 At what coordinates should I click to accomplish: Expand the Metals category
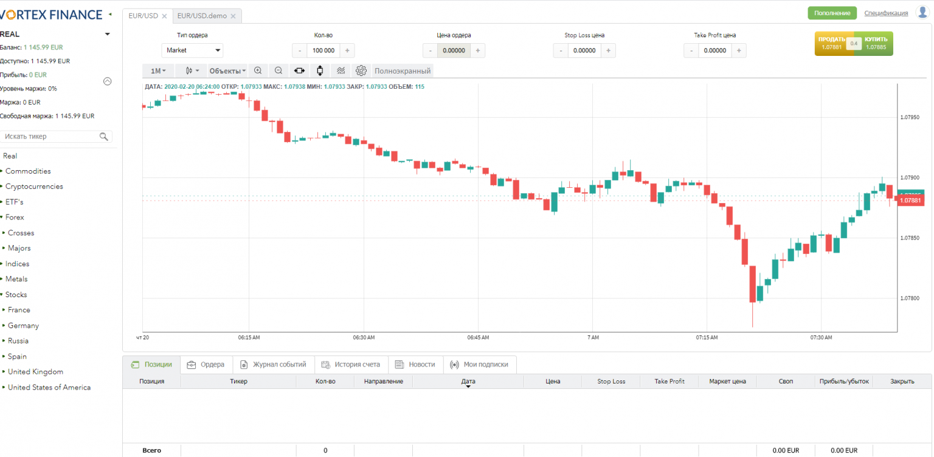coord(16,279)
